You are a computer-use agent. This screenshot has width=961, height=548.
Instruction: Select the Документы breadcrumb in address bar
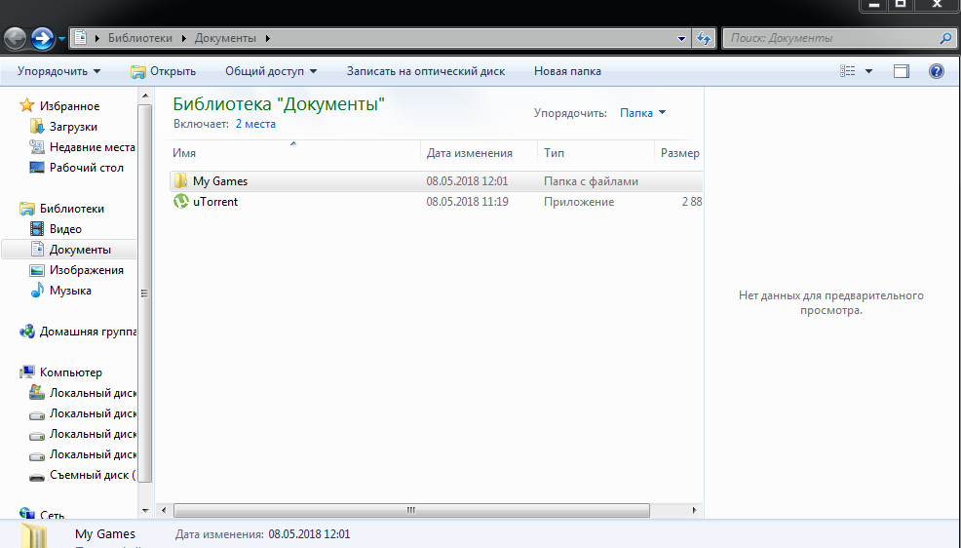225,38
